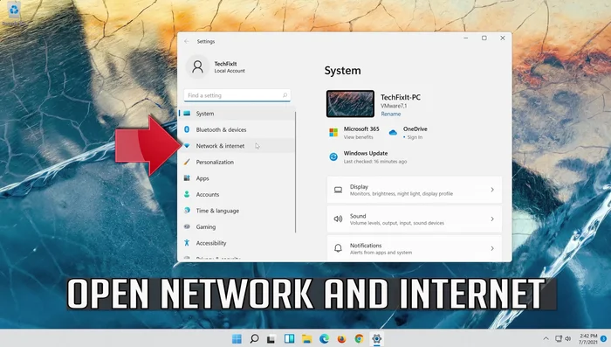611x347 pixels.
Task: Go back using the Settings back arrow
Action: tap(187, 41)
